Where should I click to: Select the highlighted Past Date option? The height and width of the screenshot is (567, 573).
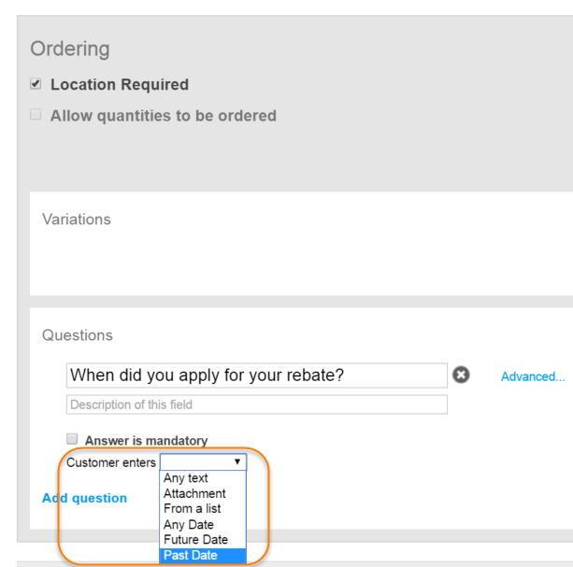(190, 555)
